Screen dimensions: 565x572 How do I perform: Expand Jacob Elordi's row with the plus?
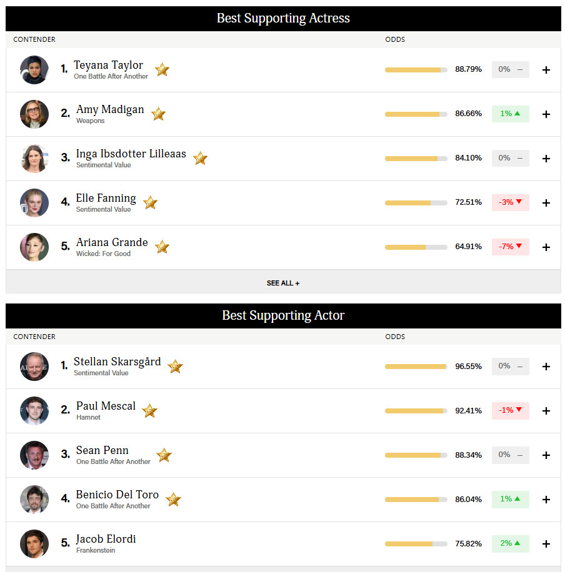[546, 544]
